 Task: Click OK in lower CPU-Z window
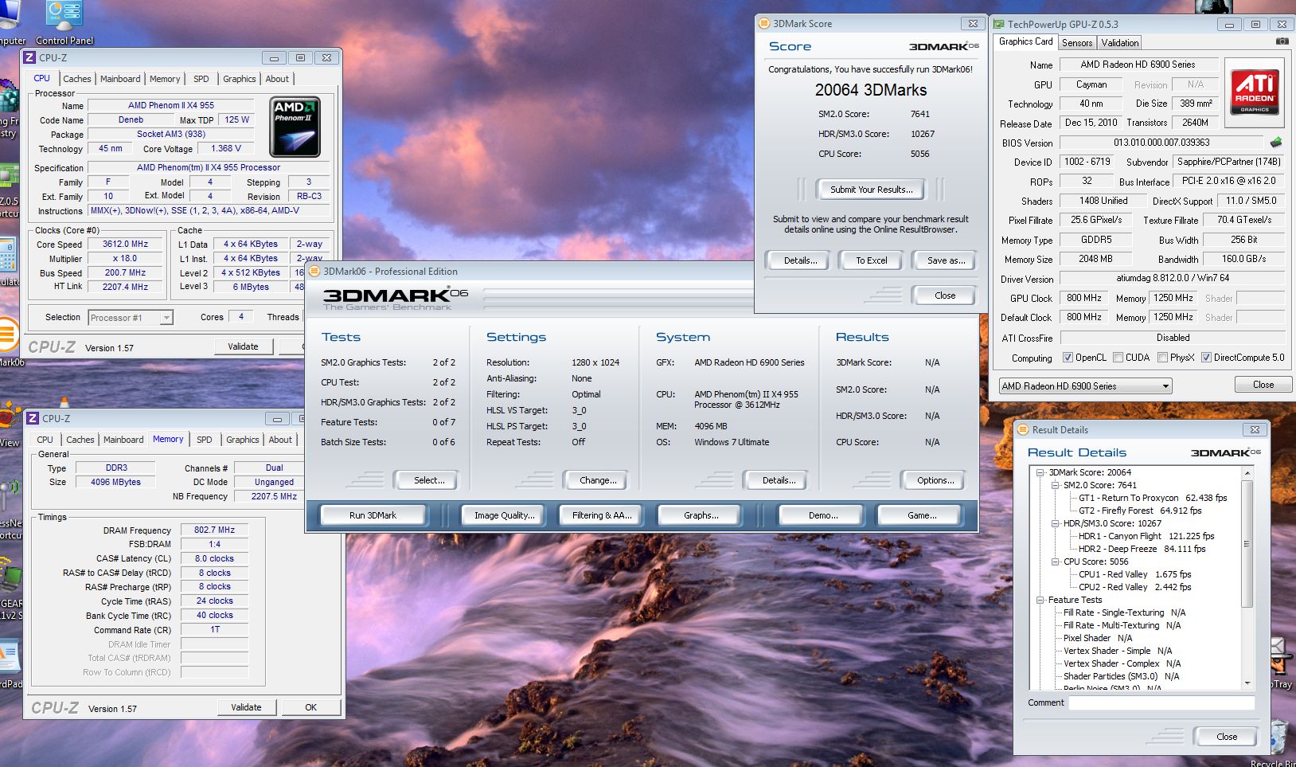[x=311, y=707]
